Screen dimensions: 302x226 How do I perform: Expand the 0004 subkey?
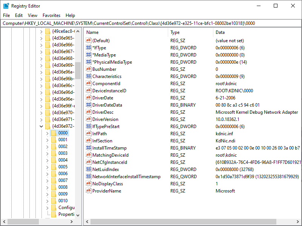48,160
